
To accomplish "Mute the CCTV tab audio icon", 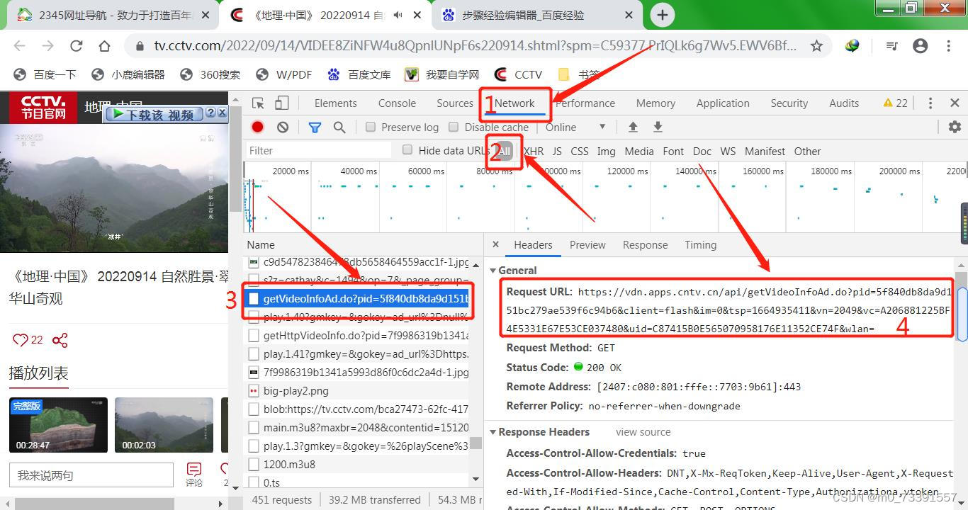I will pyautogui.click(x=399, y=15).
